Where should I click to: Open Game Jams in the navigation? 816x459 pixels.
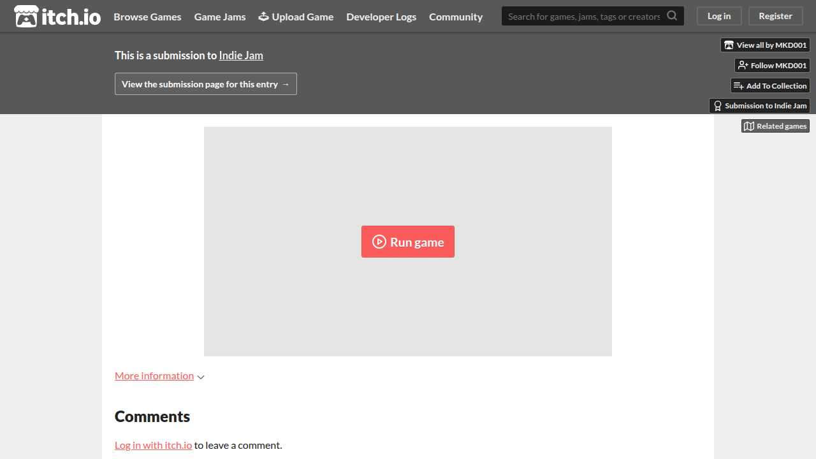[x=220, y=17]
